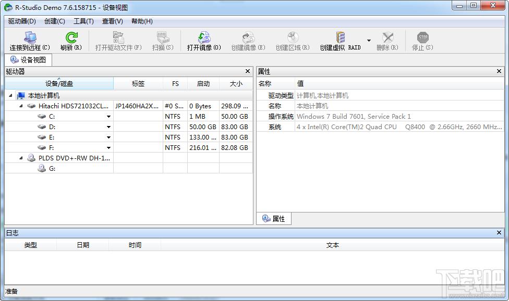
Task: Click the 4 x Intel(R) Core(TM)2 Quad value
Action: coord(399,127)
